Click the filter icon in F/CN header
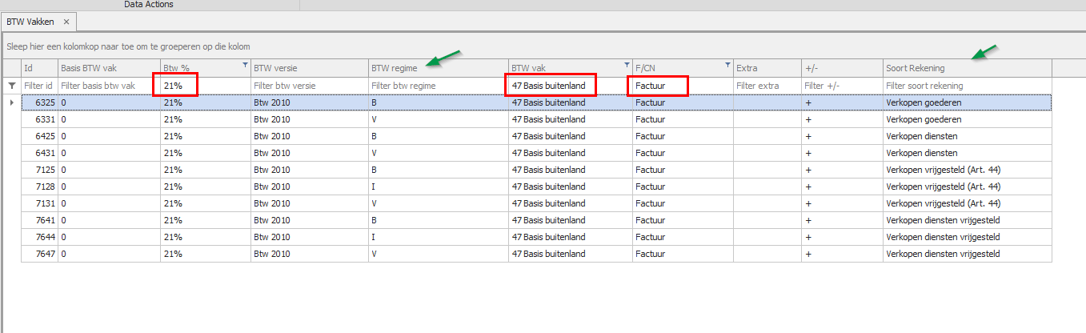The width and height of the screenshot is (1086, 333). click(x=727, y=64)
